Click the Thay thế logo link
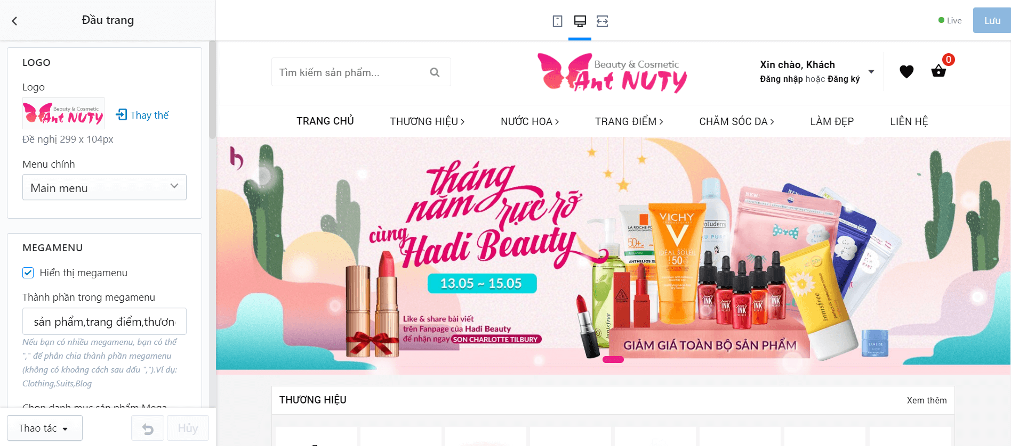This screenshot has height=446, width=1011. coord(142,115)
